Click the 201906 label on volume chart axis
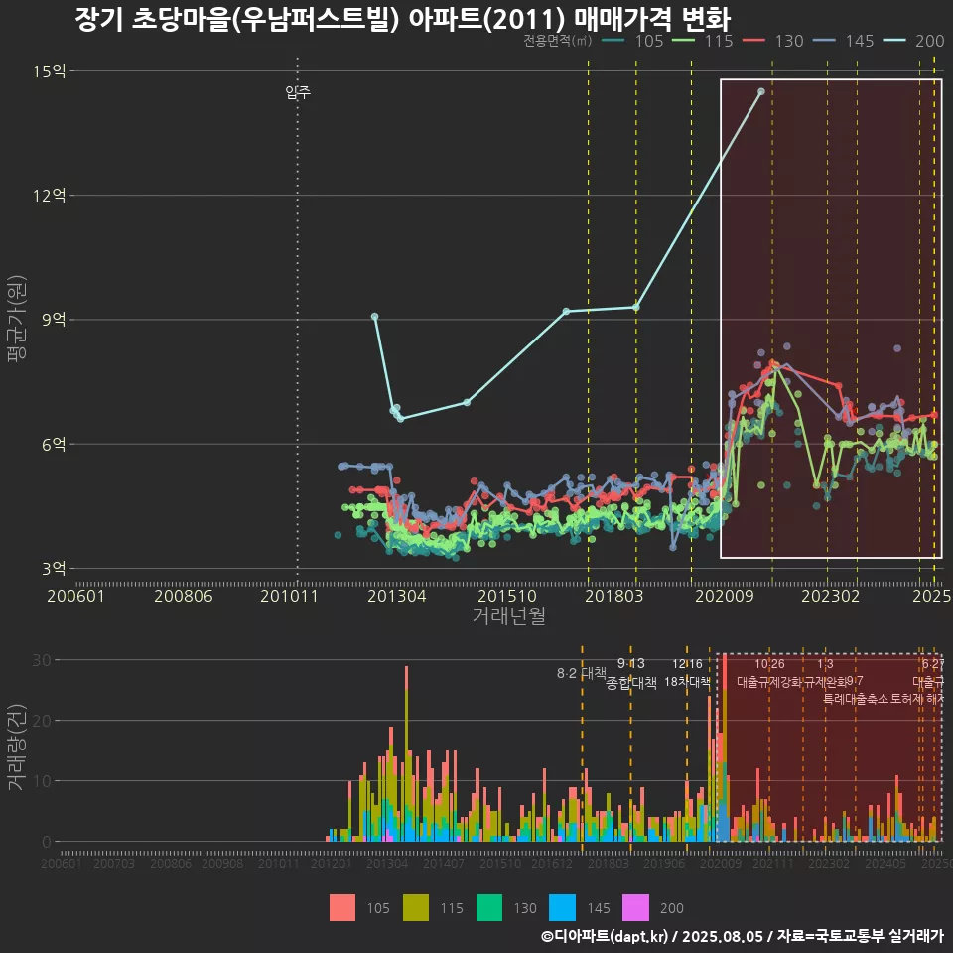Viewport: 953px width, 953px height. coord(664,863)
